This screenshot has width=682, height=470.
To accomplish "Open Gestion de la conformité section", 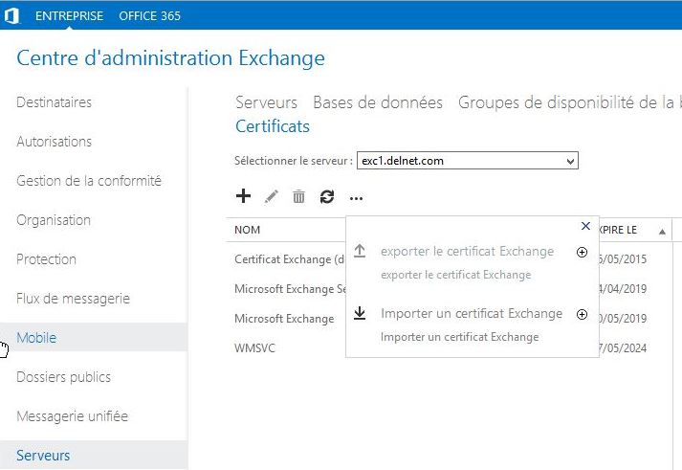I will [89, 181].
